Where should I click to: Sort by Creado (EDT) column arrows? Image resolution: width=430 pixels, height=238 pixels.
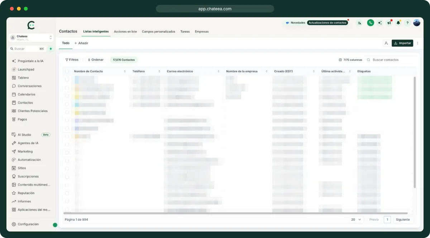(314, 71)
